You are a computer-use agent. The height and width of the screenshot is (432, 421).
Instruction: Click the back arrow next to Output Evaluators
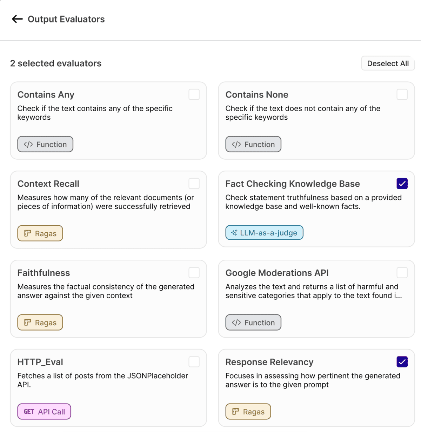click(17, 19)
